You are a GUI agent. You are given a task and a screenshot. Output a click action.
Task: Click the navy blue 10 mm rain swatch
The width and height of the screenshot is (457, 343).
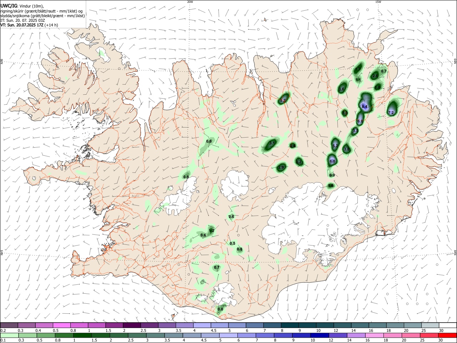319,335
